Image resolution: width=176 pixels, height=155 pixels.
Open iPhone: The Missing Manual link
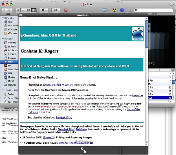76,143
